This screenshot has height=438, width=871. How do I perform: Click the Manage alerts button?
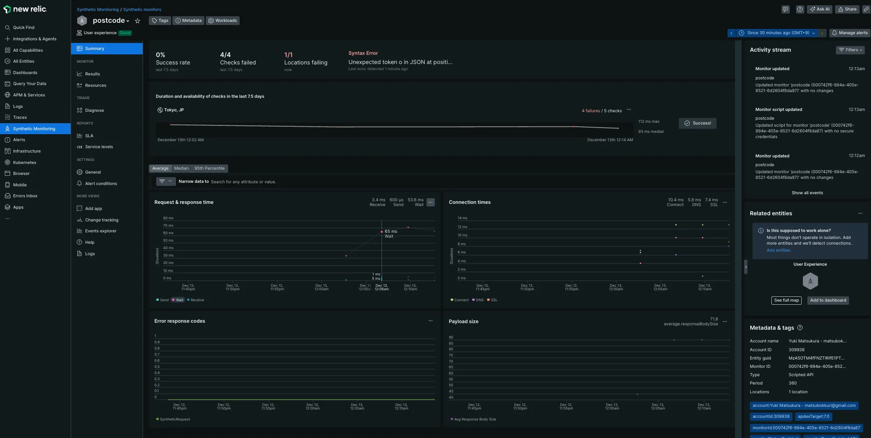849,33
